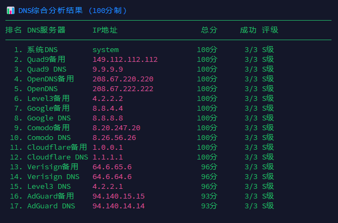The width and height of the screenshot is (338, 223).
Task: Click the 'Comodo备用' server name
Action: [x=48, y=128]
